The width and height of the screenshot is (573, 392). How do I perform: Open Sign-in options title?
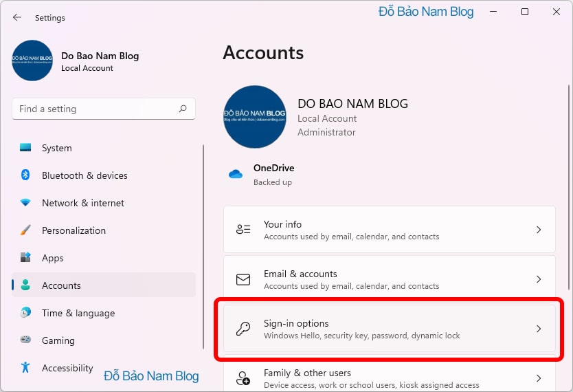[296, 324]
